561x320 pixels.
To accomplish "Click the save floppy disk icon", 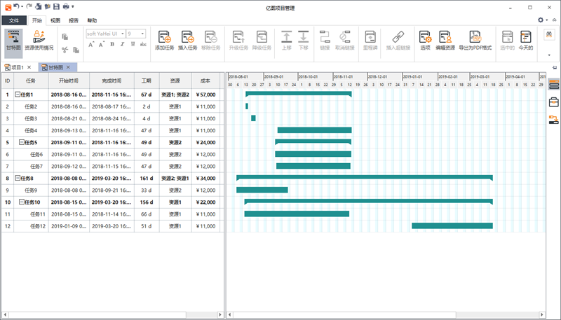I will click(x=56, y=6).
